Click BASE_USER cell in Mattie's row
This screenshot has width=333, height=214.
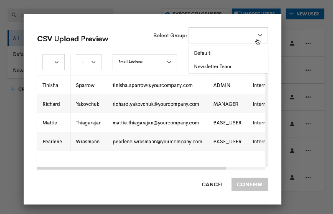[227, 123]
